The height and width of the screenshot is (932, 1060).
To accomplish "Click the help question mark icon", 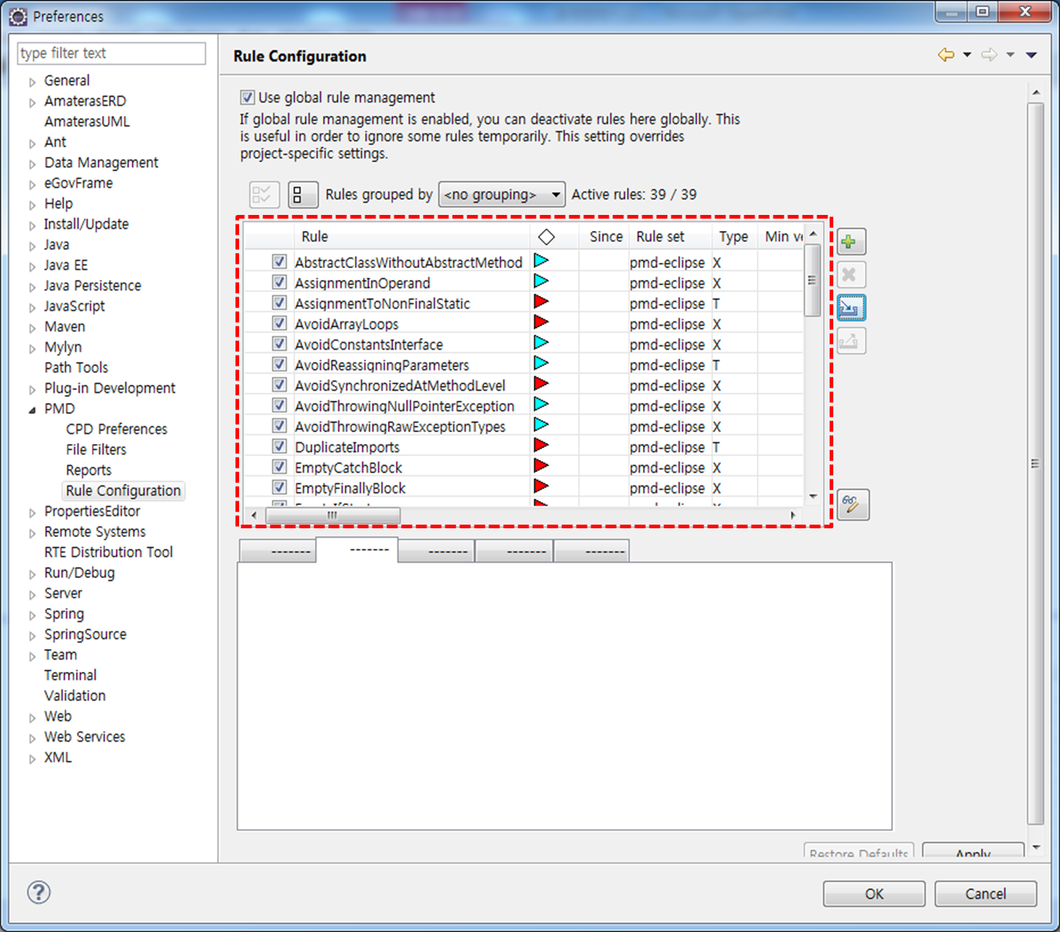I will (39, 892).
